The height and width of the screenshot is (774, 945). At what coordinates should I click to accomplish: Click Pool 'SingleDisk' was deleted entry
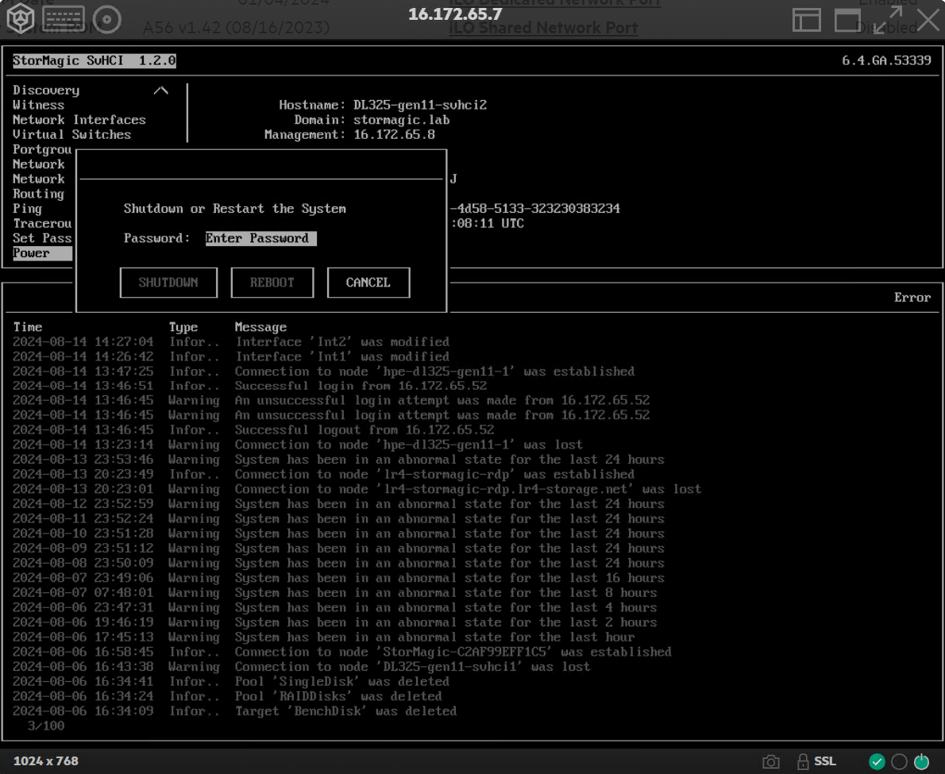342,682
